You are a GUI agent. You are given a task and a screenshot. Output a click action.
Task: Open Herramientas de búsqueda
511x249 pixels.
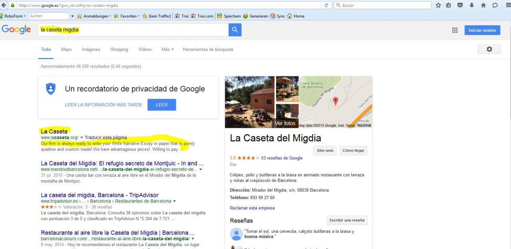click(208, 50)
